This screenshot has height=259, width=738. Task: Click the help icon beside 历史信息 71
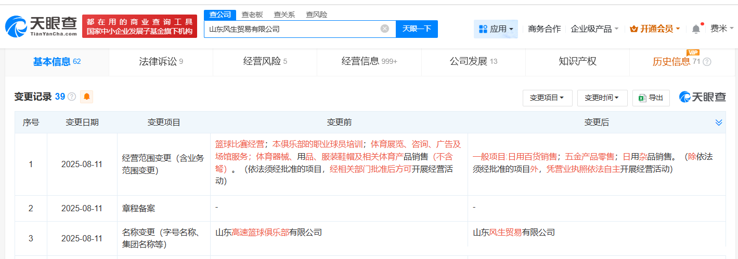coord(707,62)
